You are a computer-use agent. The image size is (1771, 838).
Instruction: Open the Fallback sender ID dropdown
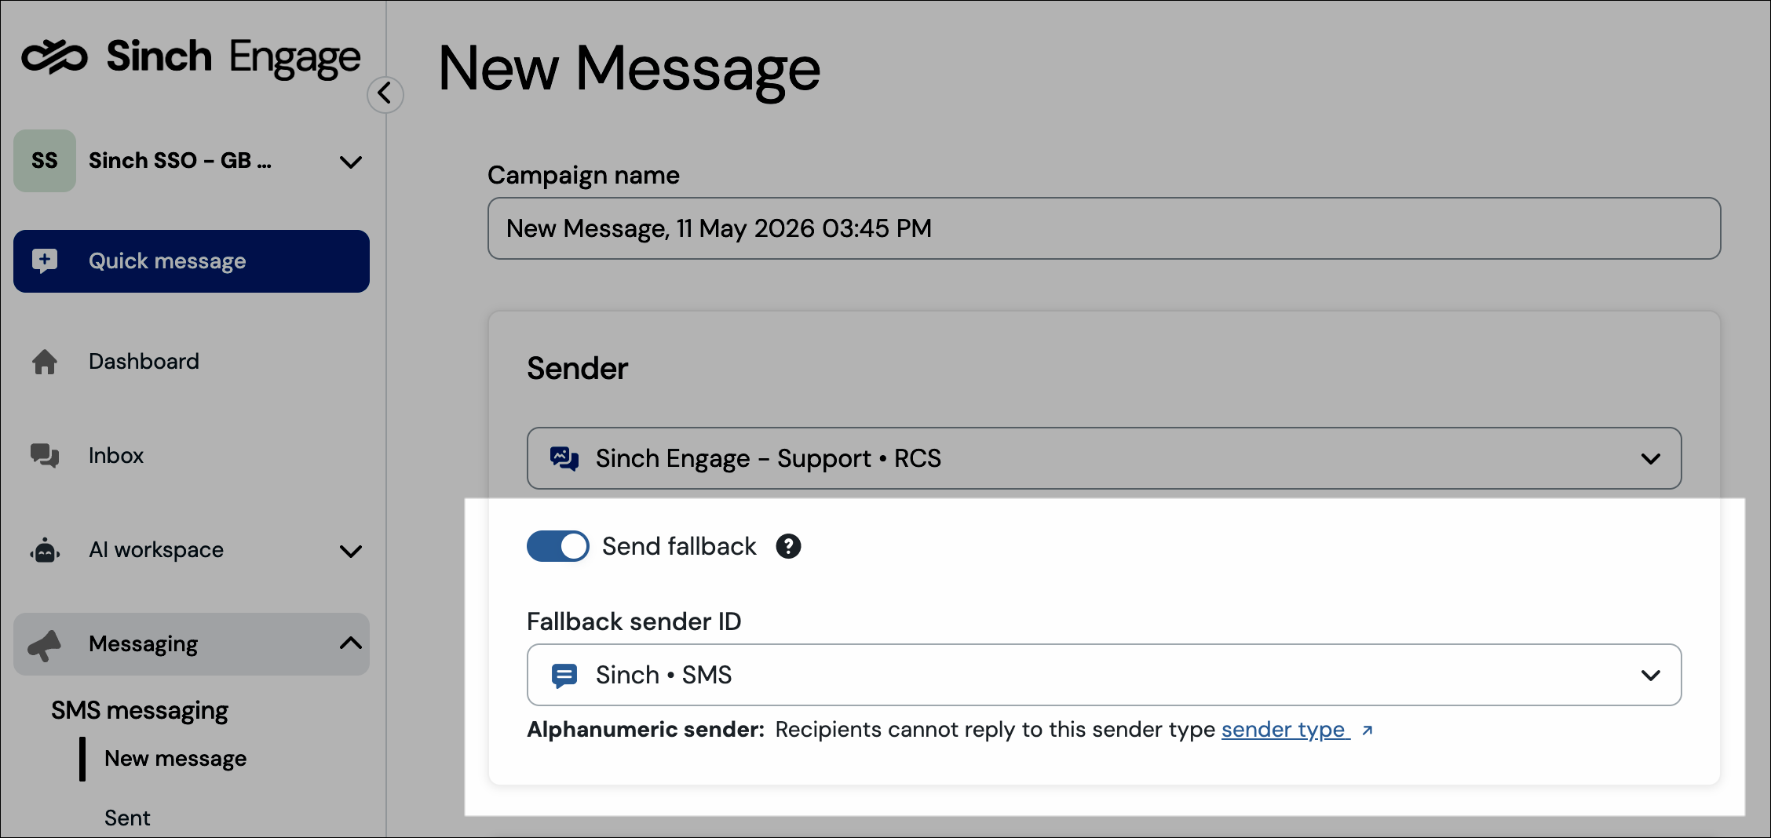[1104, 675]
